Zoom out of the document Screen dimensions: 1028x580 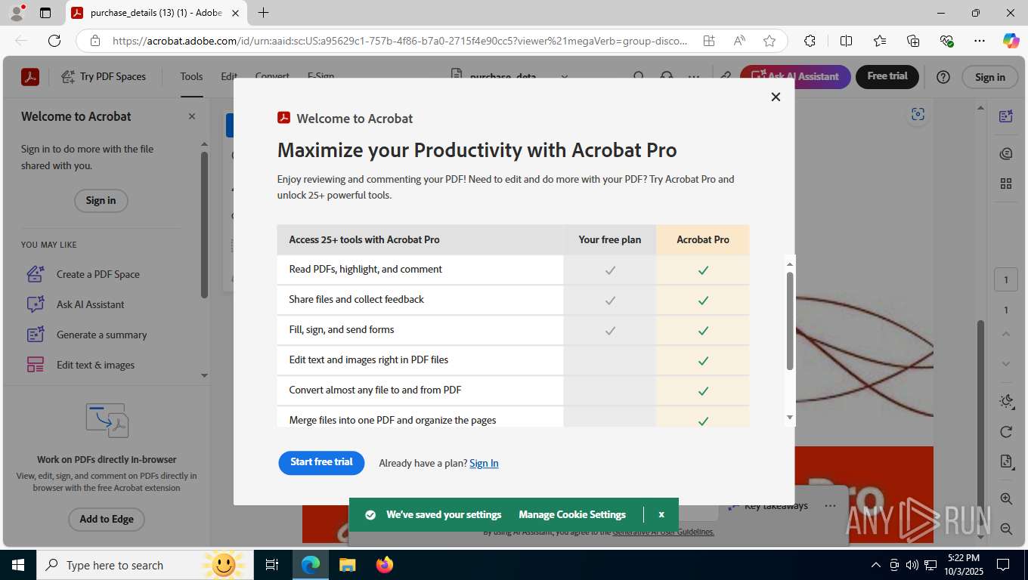[1005, 529]
